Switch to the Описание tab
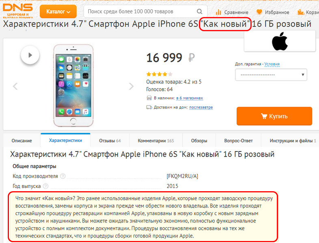319x243 pixels. click(22, 141)
